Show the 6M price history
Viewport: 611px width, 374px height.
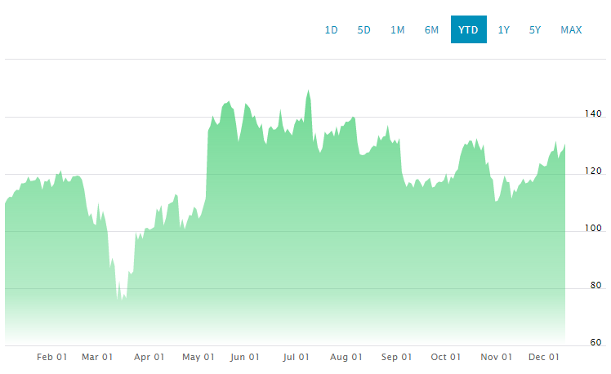tap(431, 30)
